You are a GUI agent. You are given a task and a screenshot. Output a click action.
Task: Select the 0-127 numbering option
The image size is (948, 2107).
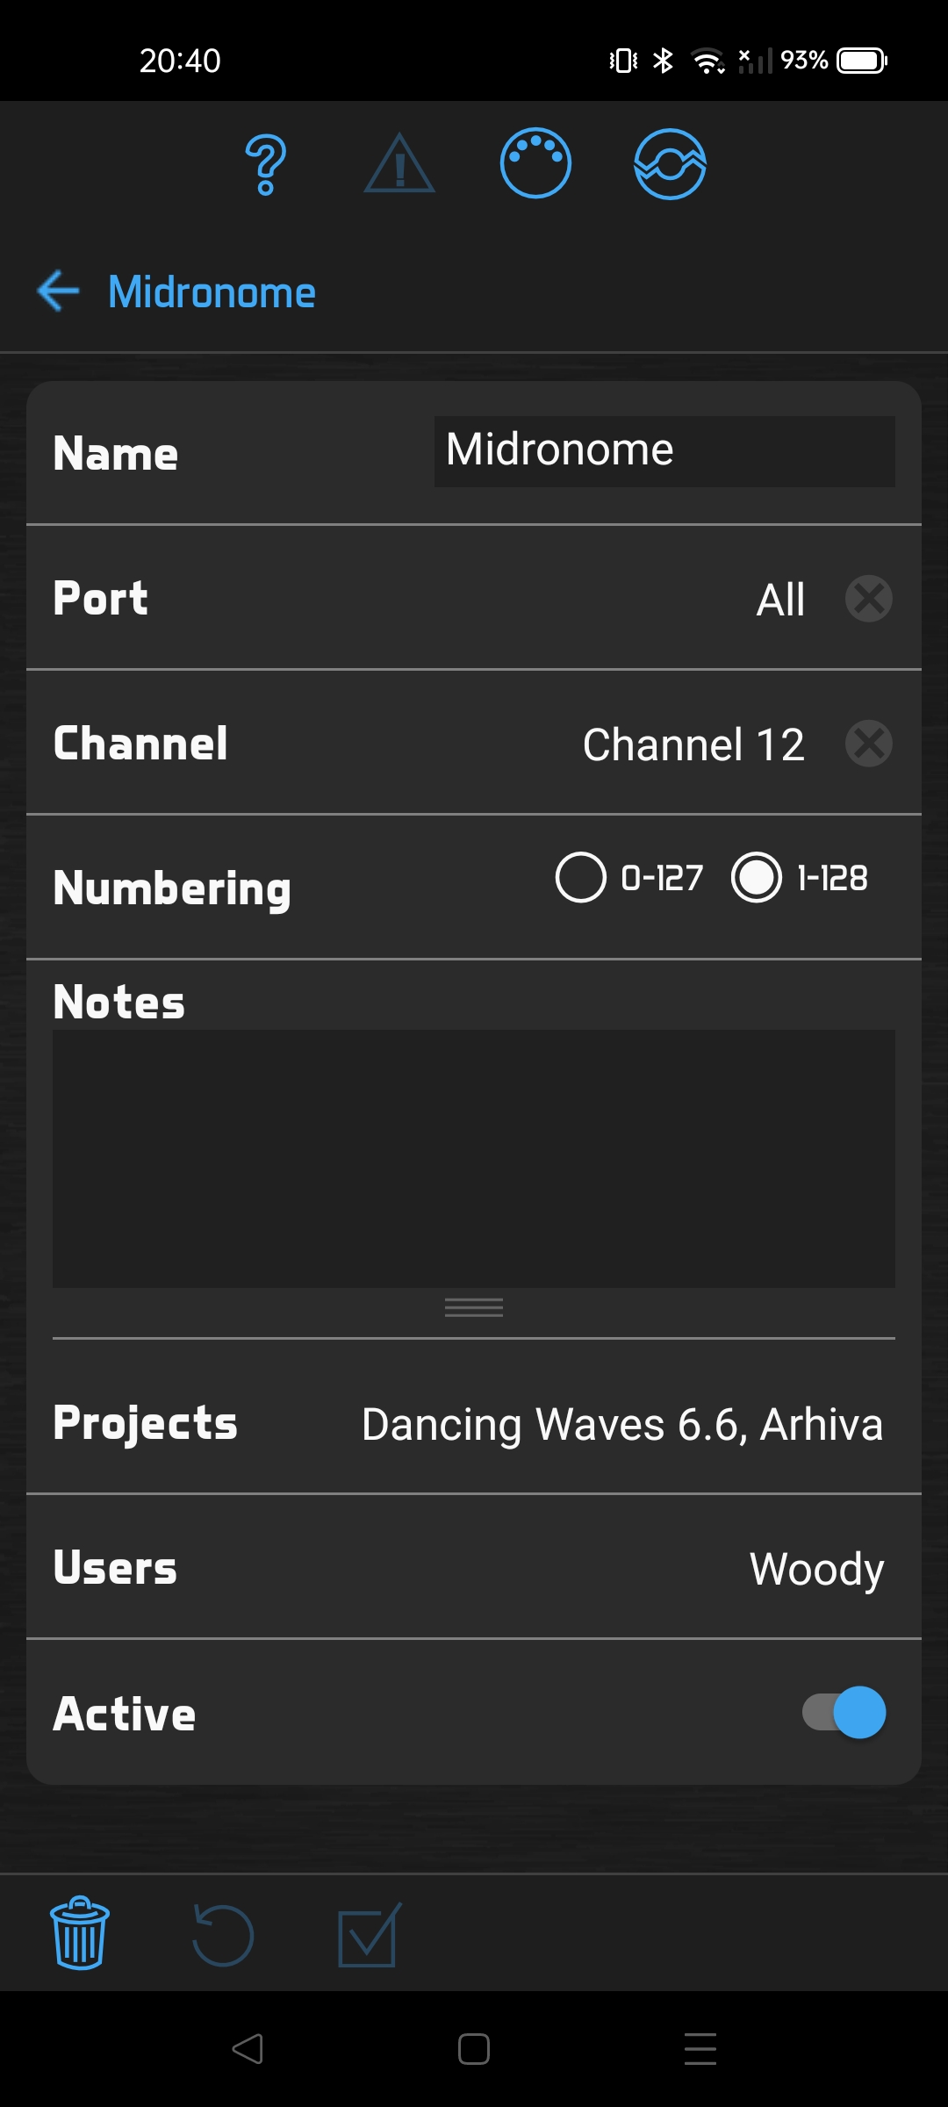point(581,877)
